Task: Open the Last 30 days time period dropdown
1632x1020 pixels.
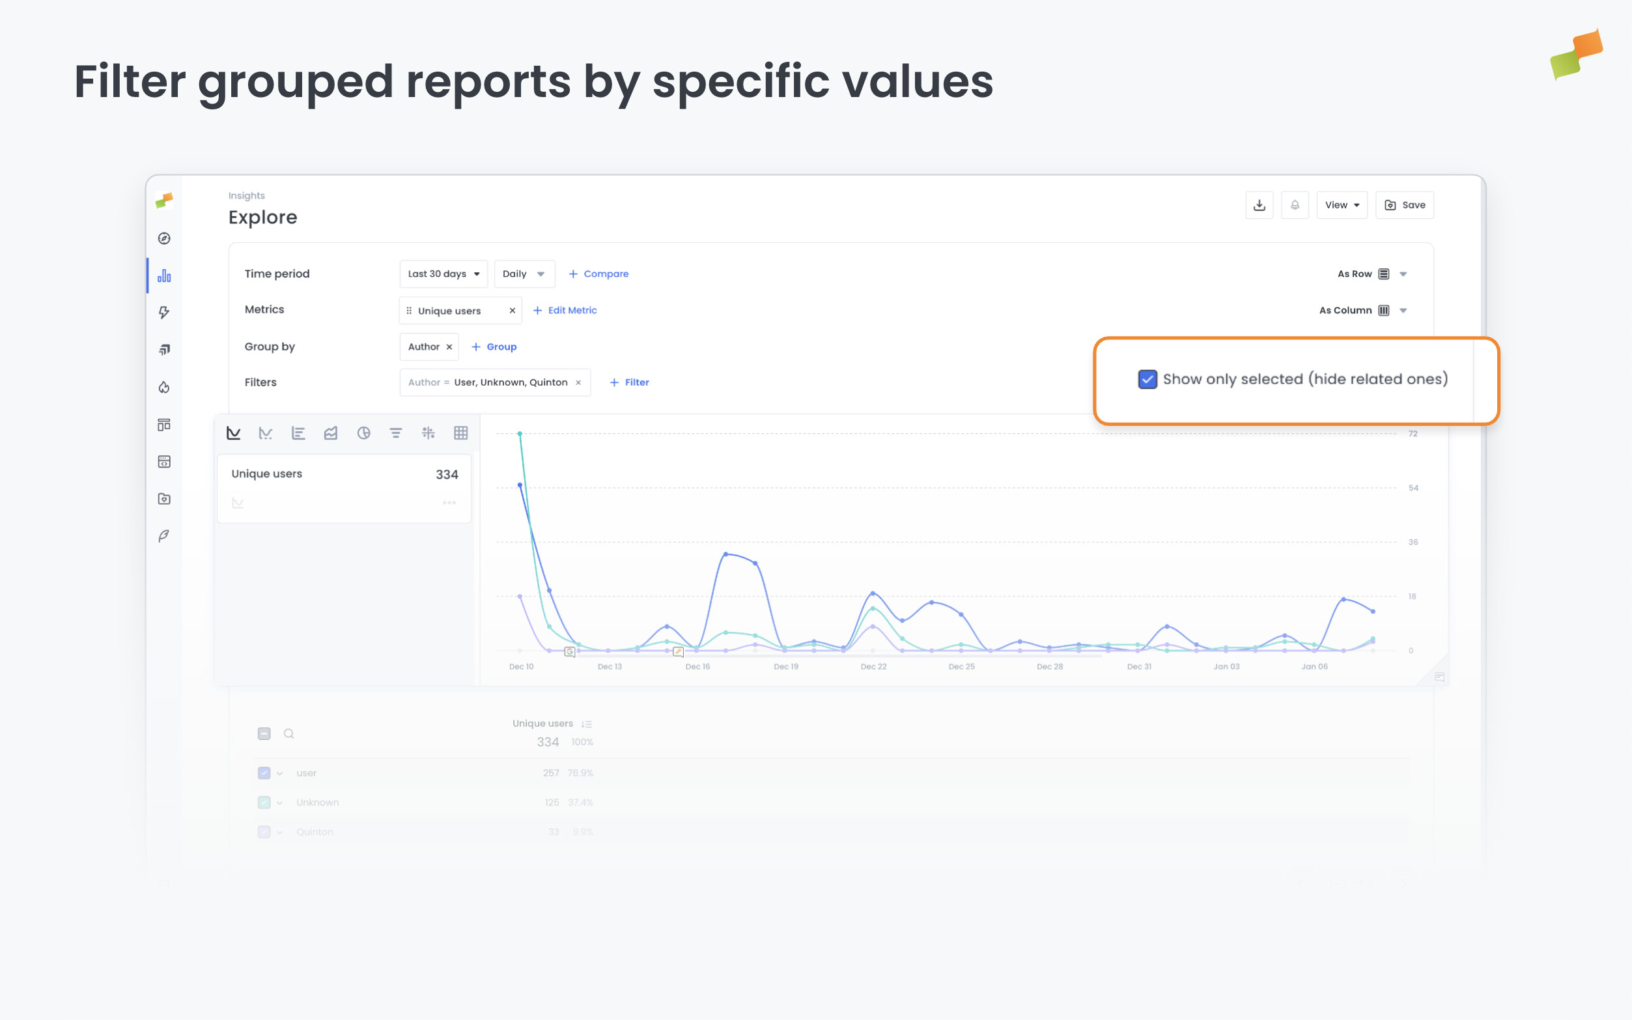Action: (x=443, y=273)
